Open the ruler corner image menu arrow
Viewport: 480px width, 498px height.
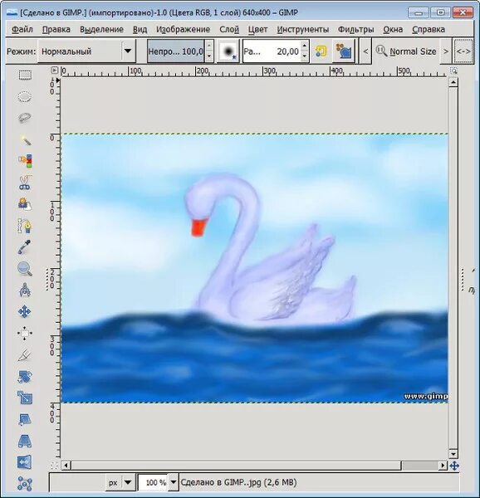click(55, 71)
